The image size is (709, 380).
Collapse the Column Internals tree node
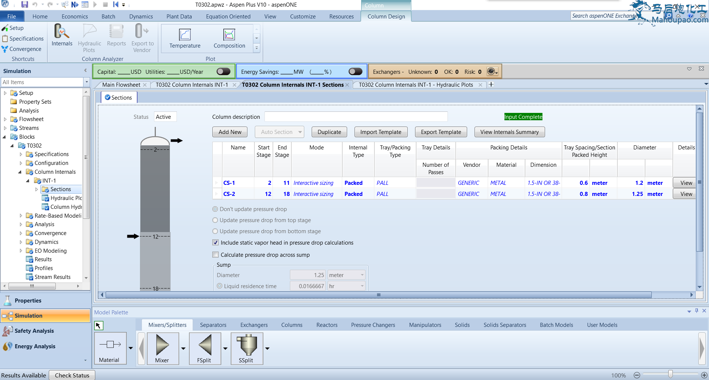tap(20, 172)
